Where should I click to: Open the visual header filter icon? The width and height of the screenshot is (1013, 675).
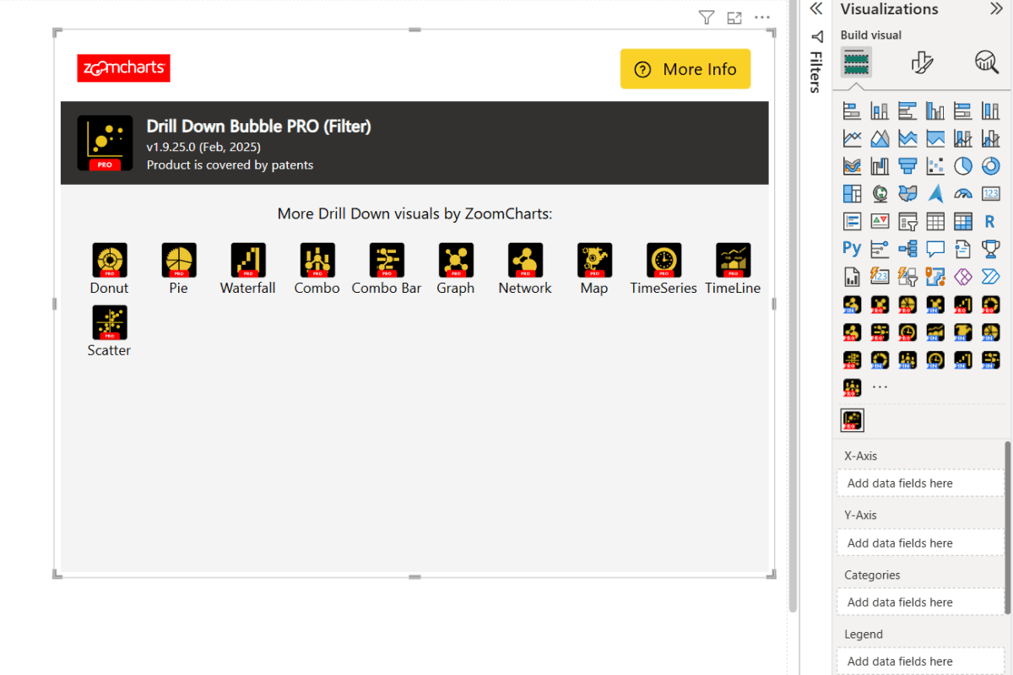(707, 18)
